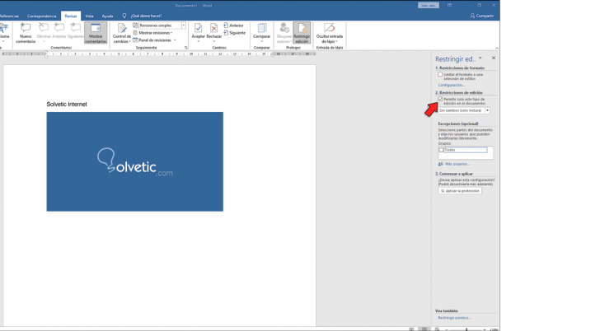
Task: Open dropdown arrow beside Panel de revisiones
Action: pyautogui.click(x=175, y=40)
